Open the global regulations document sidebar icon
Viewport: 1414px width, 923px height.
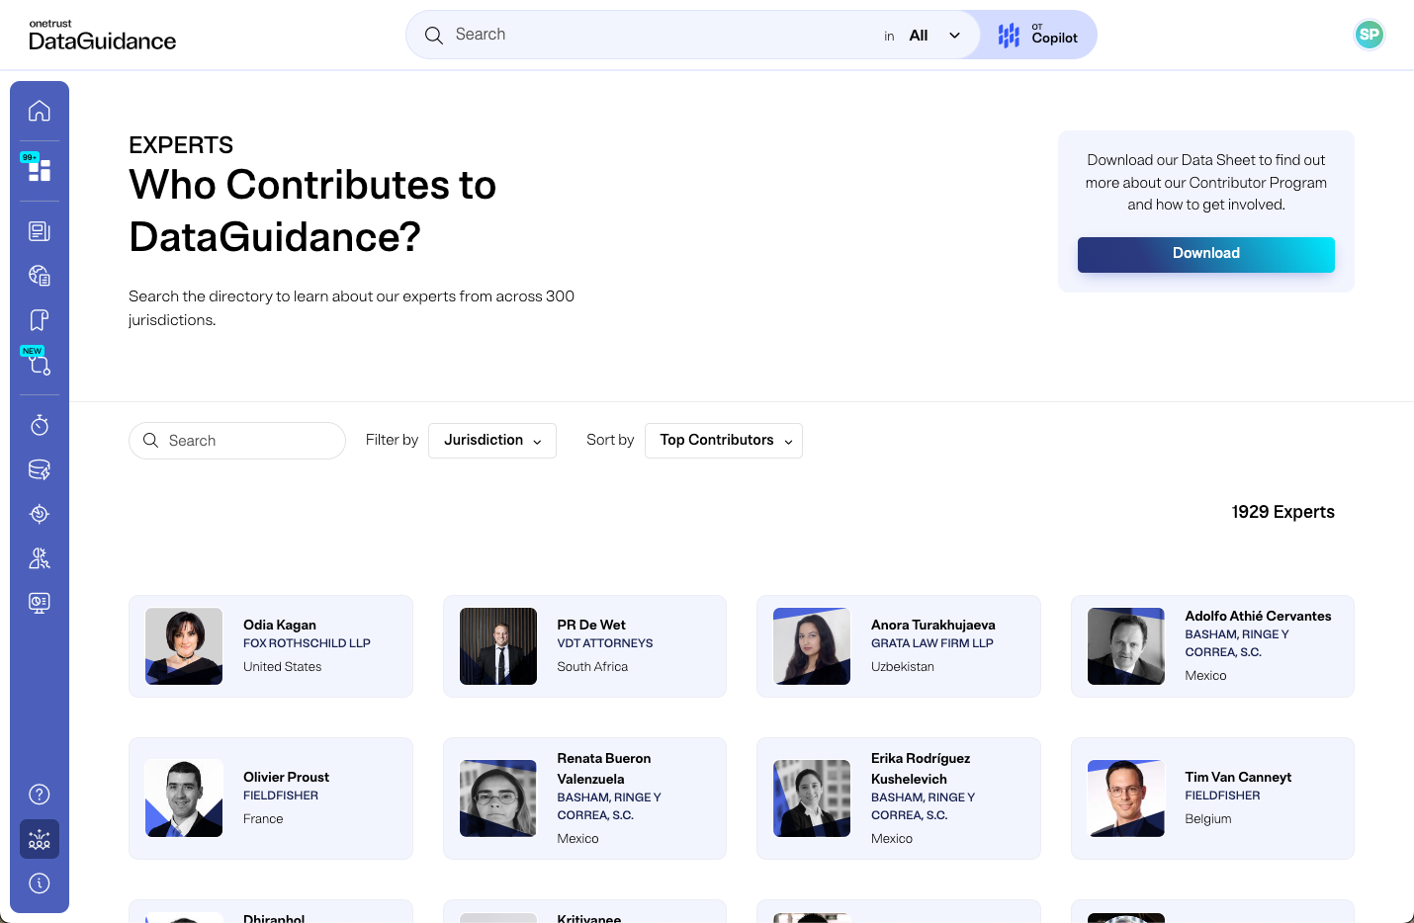[40, 275]
